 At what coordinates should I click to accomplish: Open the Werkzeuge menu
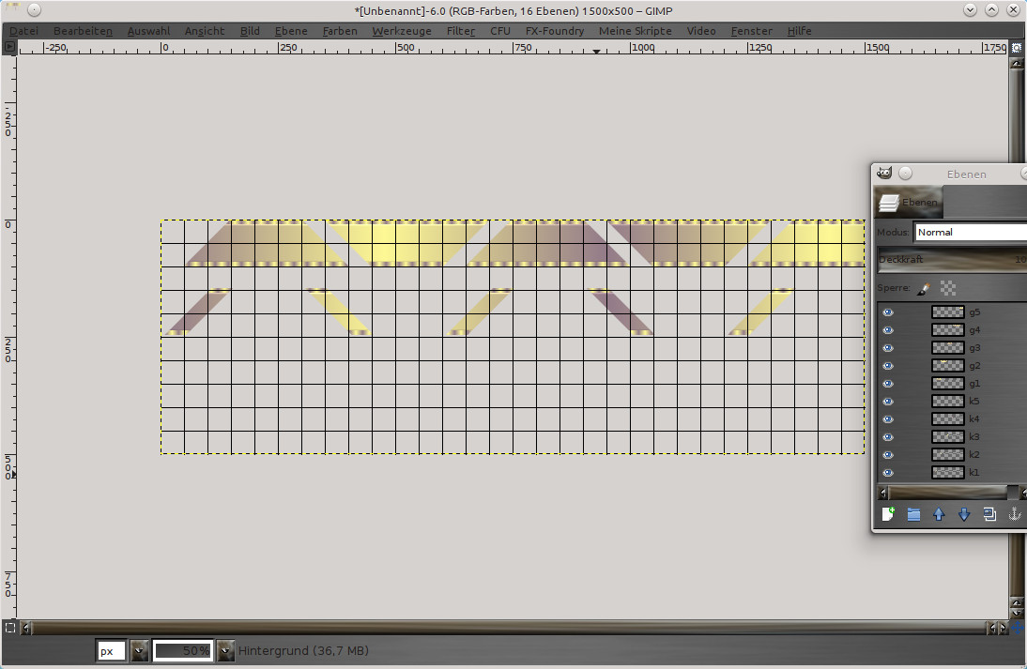402,31
